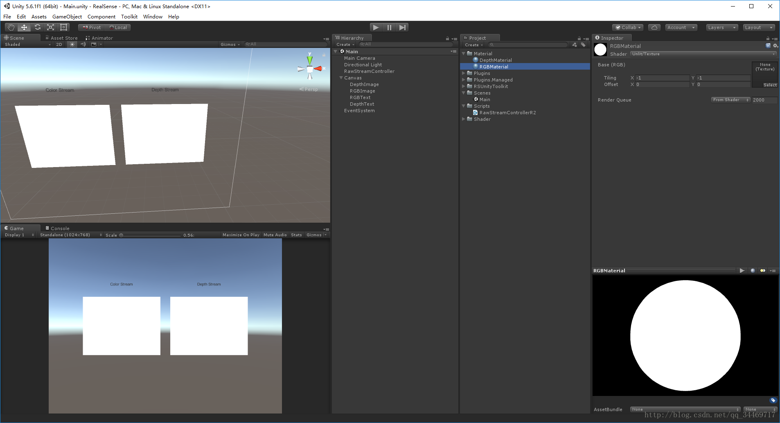780x423 pixels.
Task: Select DepthMaterial in Project panel
Action: point(496,60)
